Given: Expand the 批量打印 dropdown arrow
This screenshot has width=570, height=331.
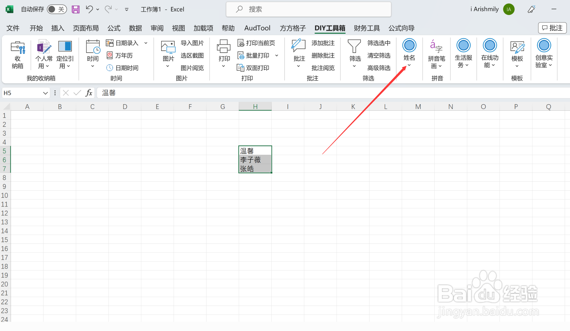Looking at the screenshot, I should tap(277, 55).
